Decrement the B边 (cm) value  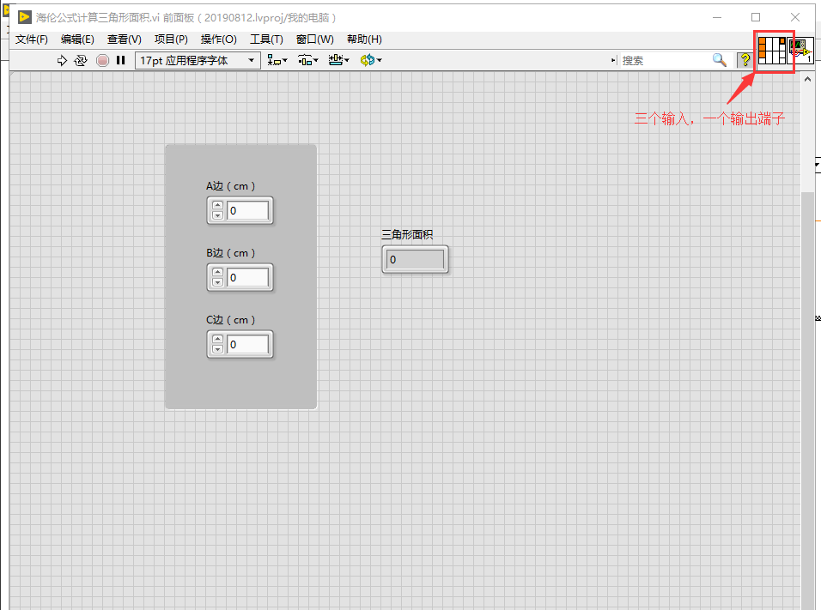tap(218, 282)
